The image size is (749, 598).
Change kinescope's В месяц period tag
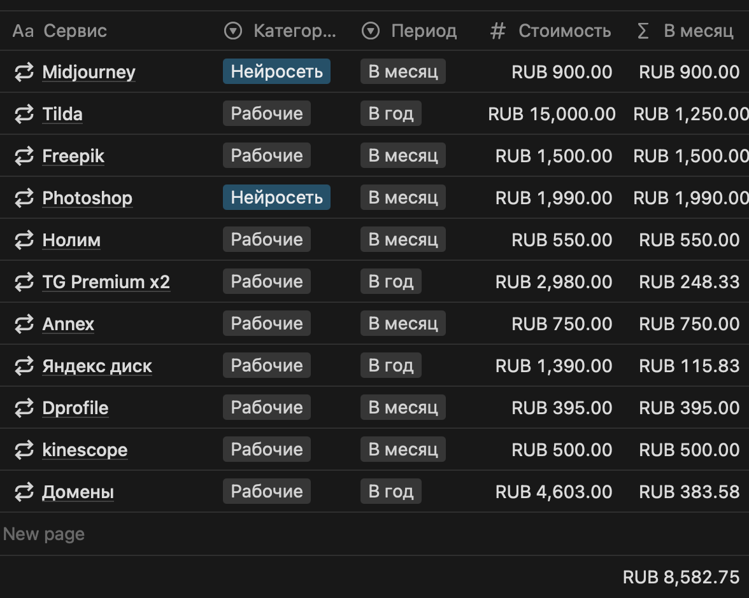tap(403, 450)
